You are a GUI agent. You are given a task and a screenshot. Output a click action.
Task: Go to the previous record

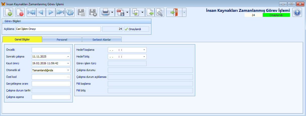pyautogui.click(x=41, y=12)
